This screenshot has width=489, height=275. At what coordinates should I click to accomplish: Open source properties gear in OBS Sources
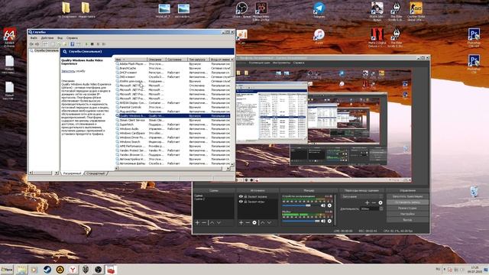tap(254, 222)
